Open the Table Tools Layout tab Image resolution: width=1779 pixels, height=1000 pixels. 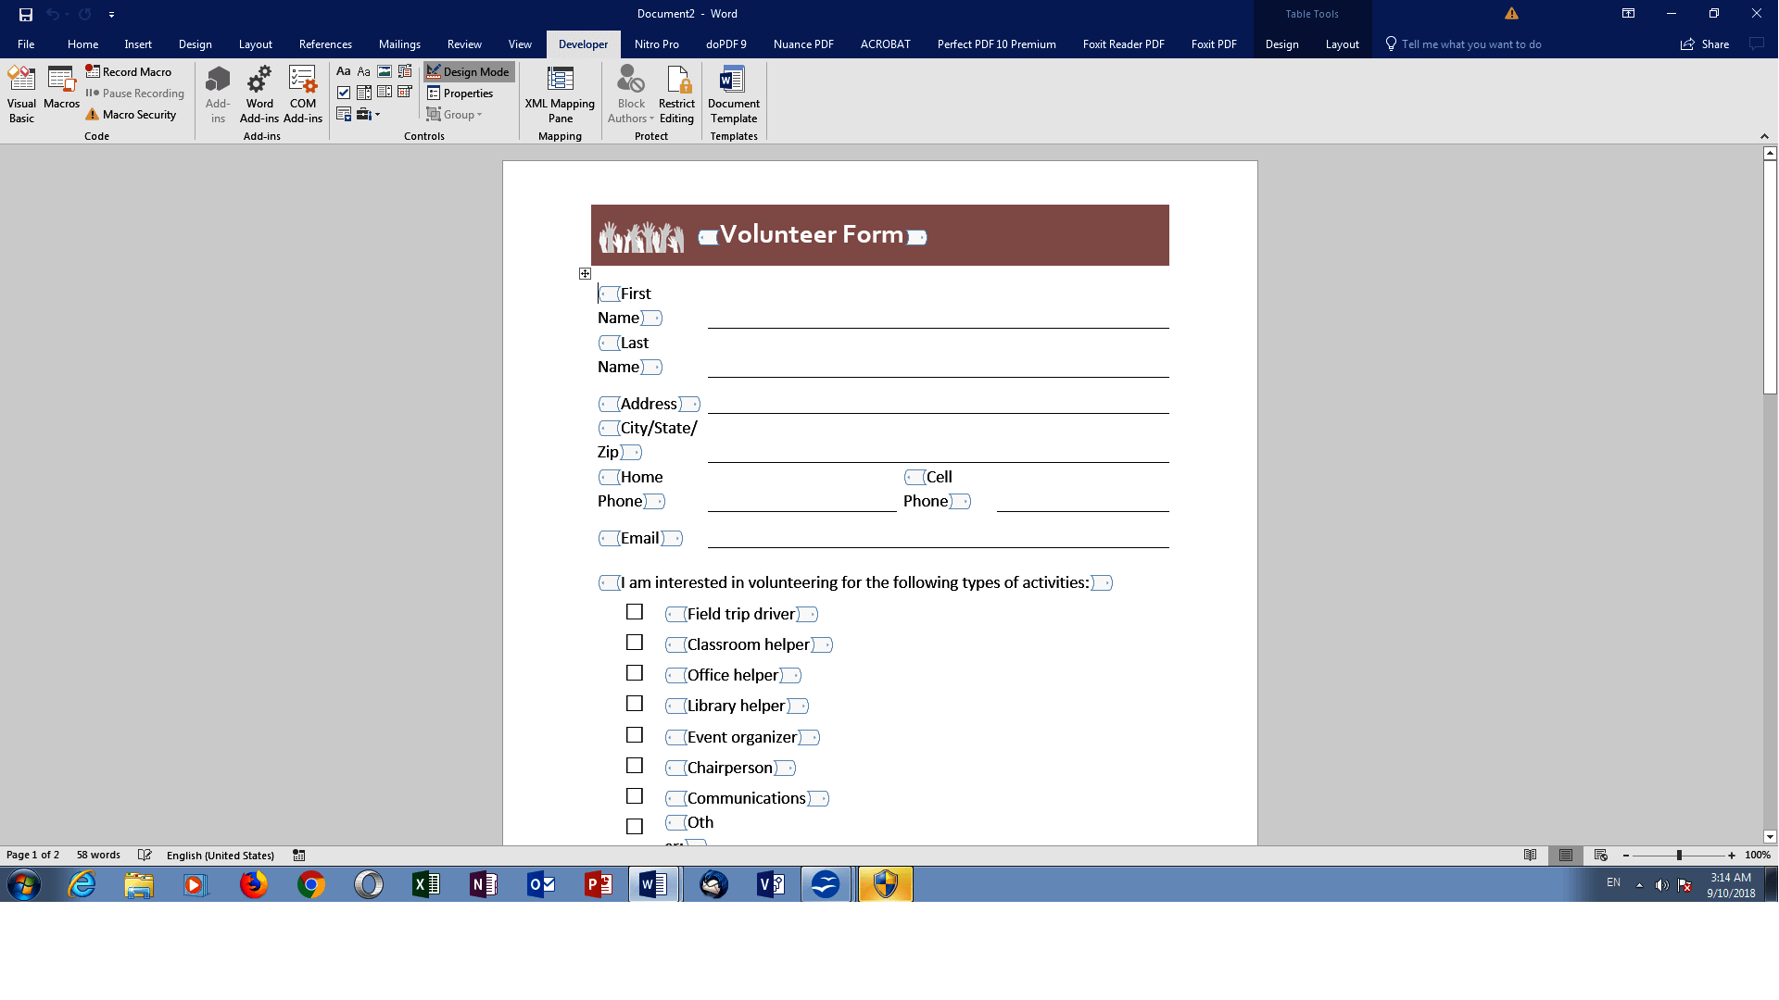1341,44
